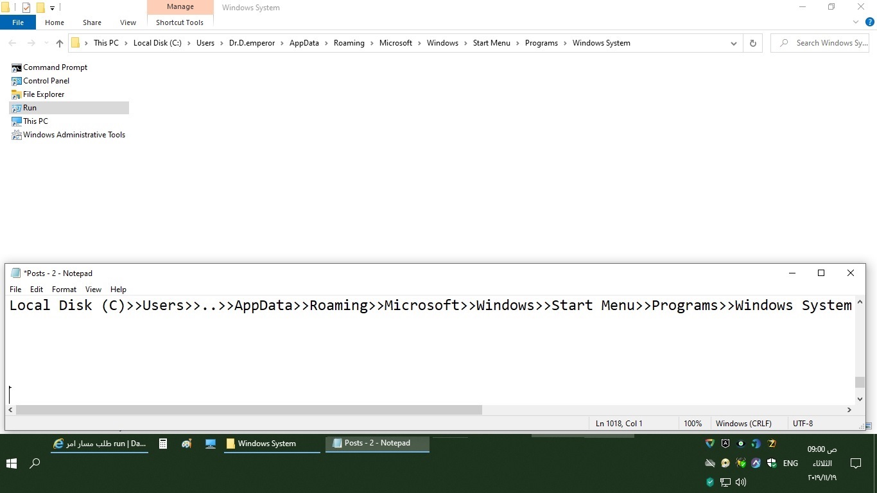Navigate to Roaming in address bar
Screen dimensions: 877x493
tap(349, 43)
